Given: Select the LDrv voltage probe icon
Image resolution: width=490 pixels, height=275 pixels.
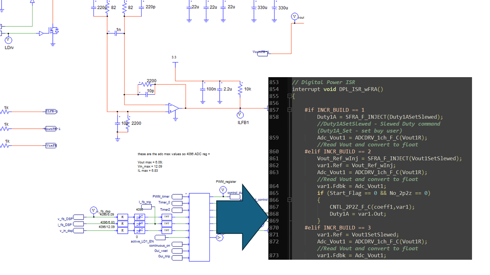Looking at the screenshot, I should [8, 40].
